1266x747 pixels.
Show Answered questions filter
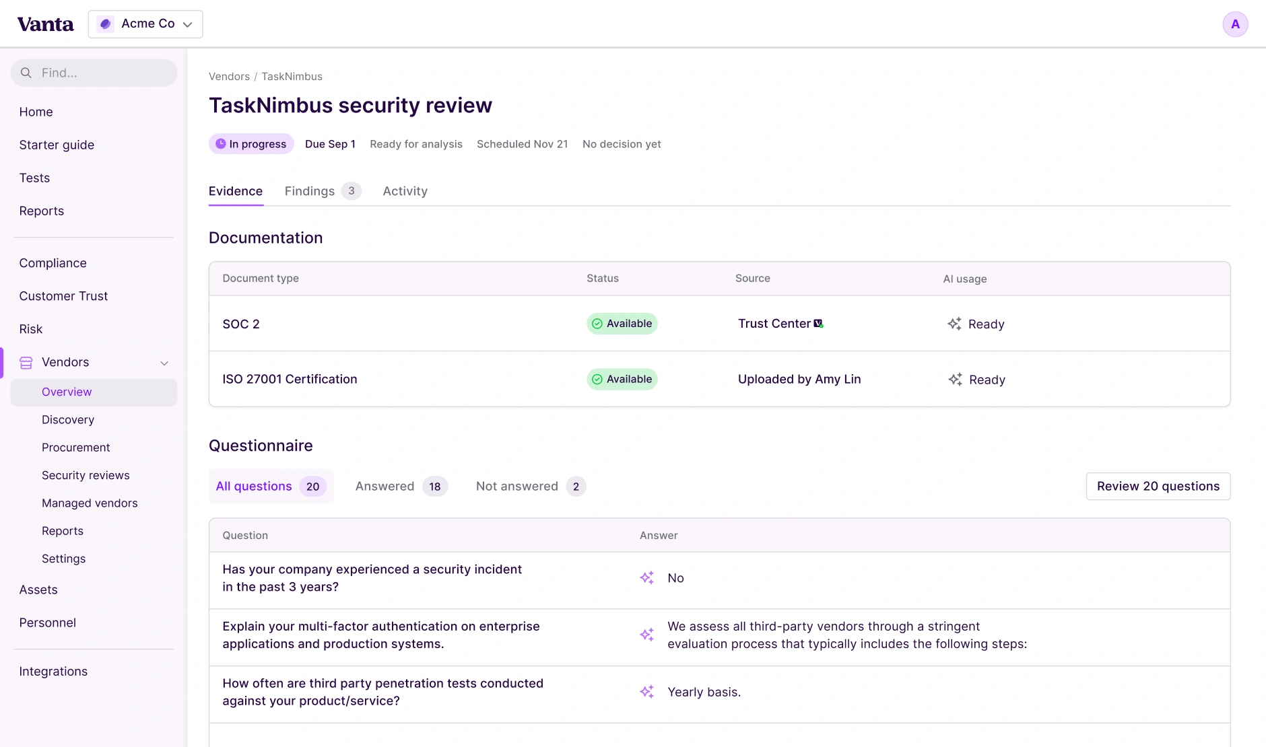point(401,487)
